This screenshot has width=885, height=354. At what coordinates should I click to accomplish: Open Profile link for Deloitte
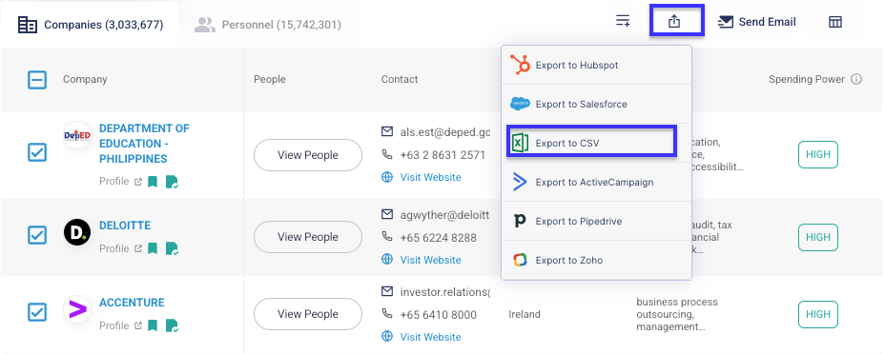pos(120,248)
